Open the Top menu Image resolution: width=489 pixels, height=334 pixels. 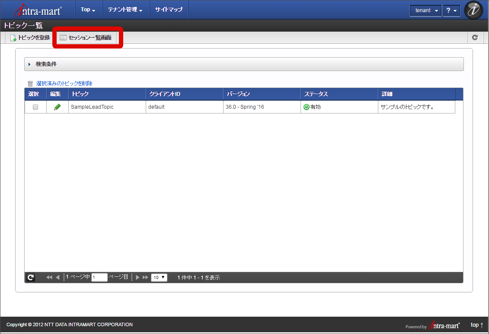tap(88, 9)
